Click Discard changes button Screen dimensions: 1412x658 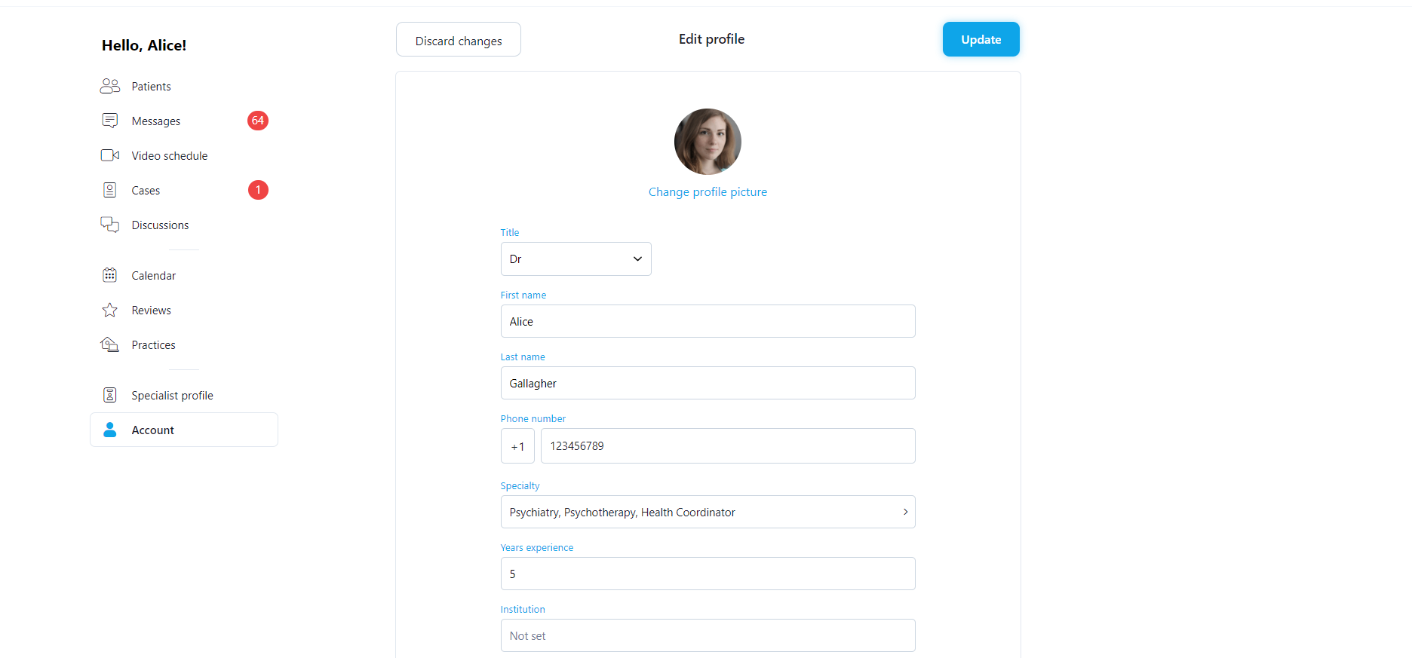point(459,39)
